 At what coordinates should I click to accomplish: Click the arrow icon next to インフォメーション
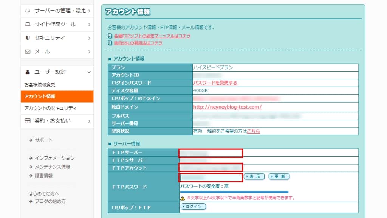(31, 158)
